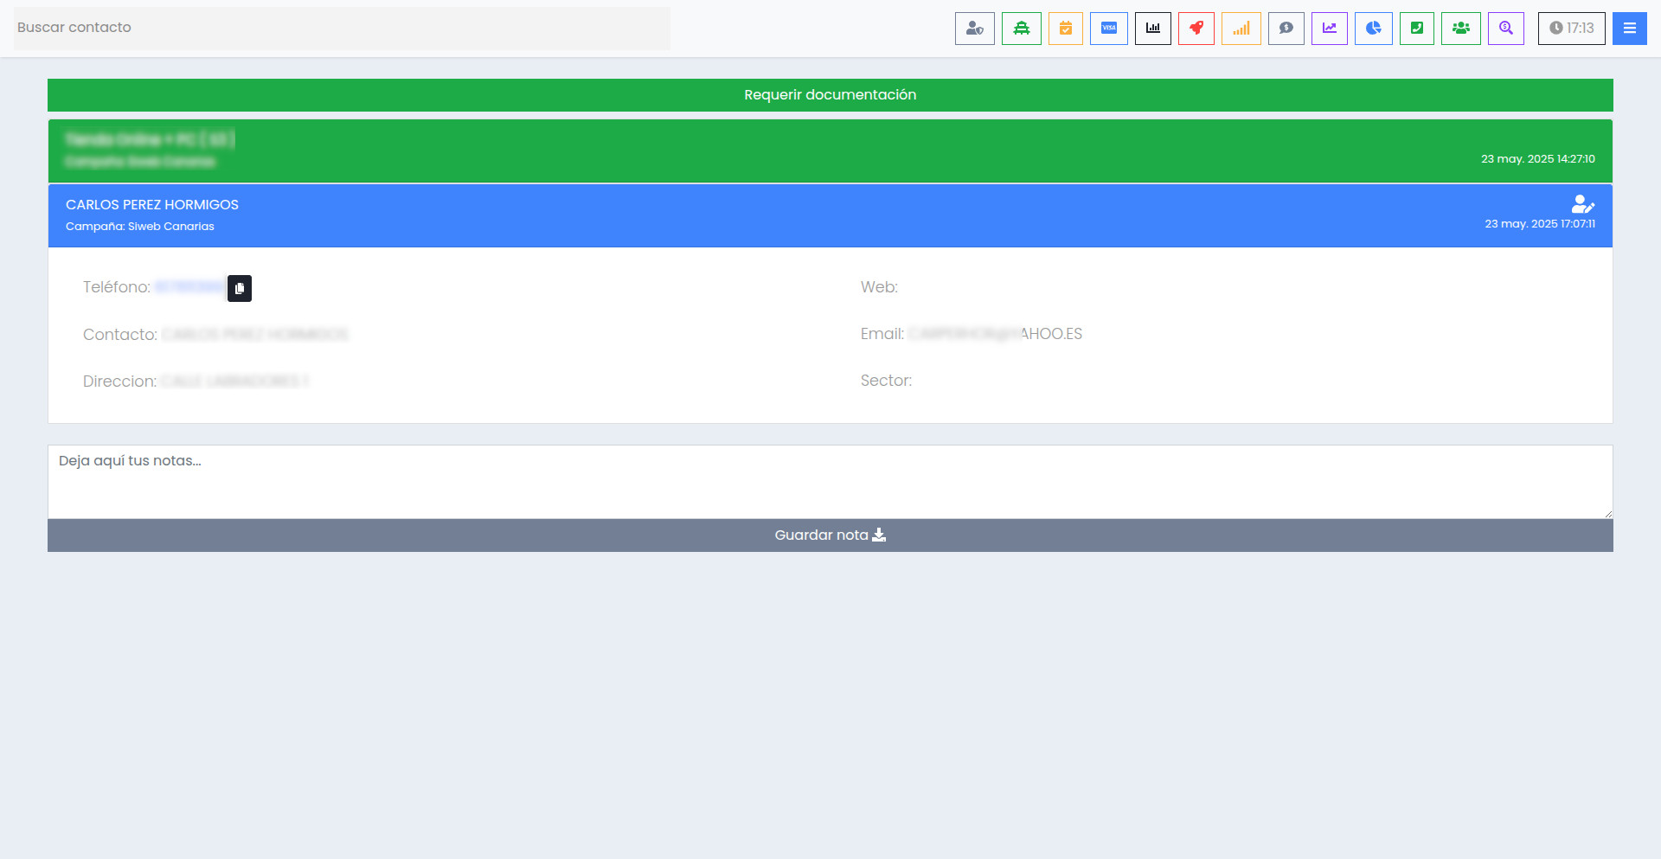Open the blue hamburger menu

(1629, 29)
